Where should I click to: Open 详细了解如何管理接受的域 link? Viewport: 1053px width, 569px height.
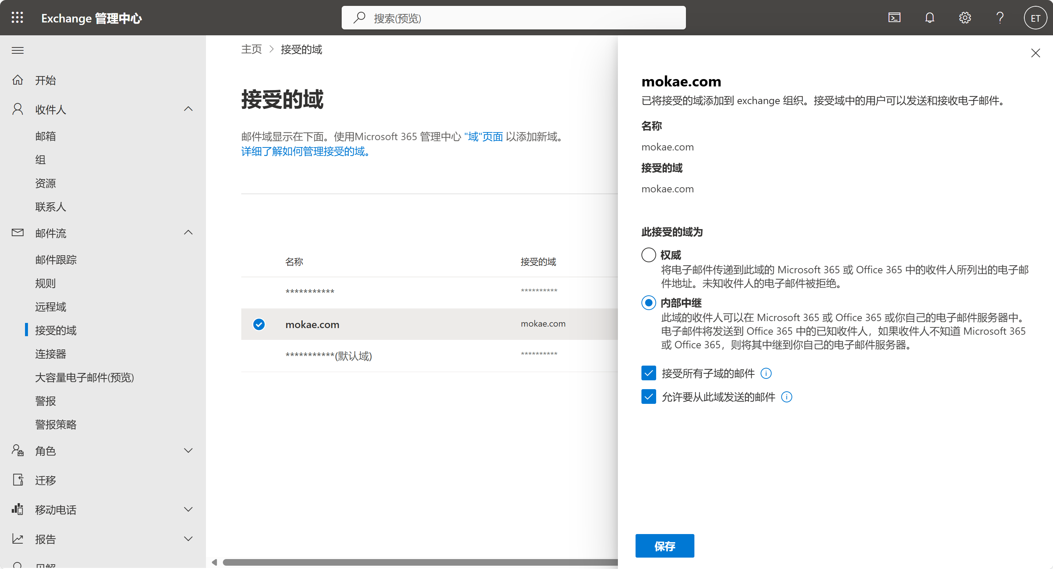(x=305, y=151)
